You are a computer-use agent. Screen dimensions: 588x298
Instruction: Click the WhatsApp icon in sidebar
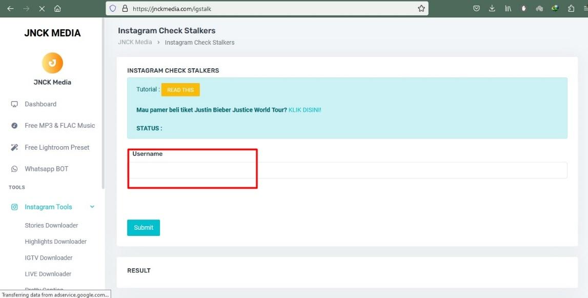tap(14, 169)
